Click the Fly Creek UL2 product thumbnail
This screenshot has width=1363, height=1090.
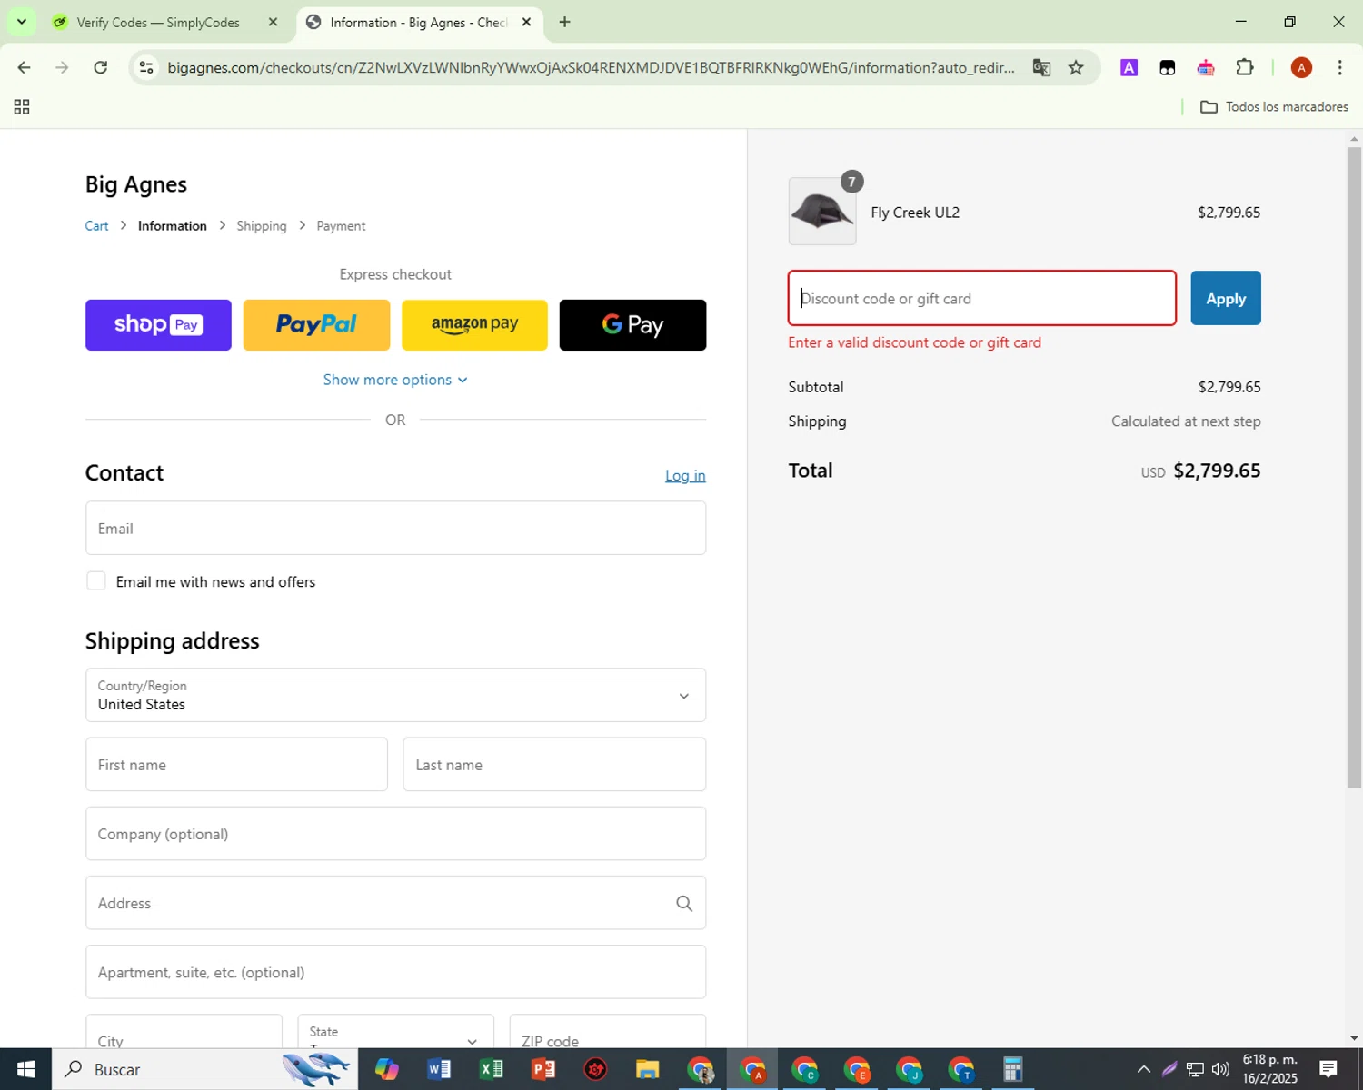pyautogui.click(x=822, y=212)
